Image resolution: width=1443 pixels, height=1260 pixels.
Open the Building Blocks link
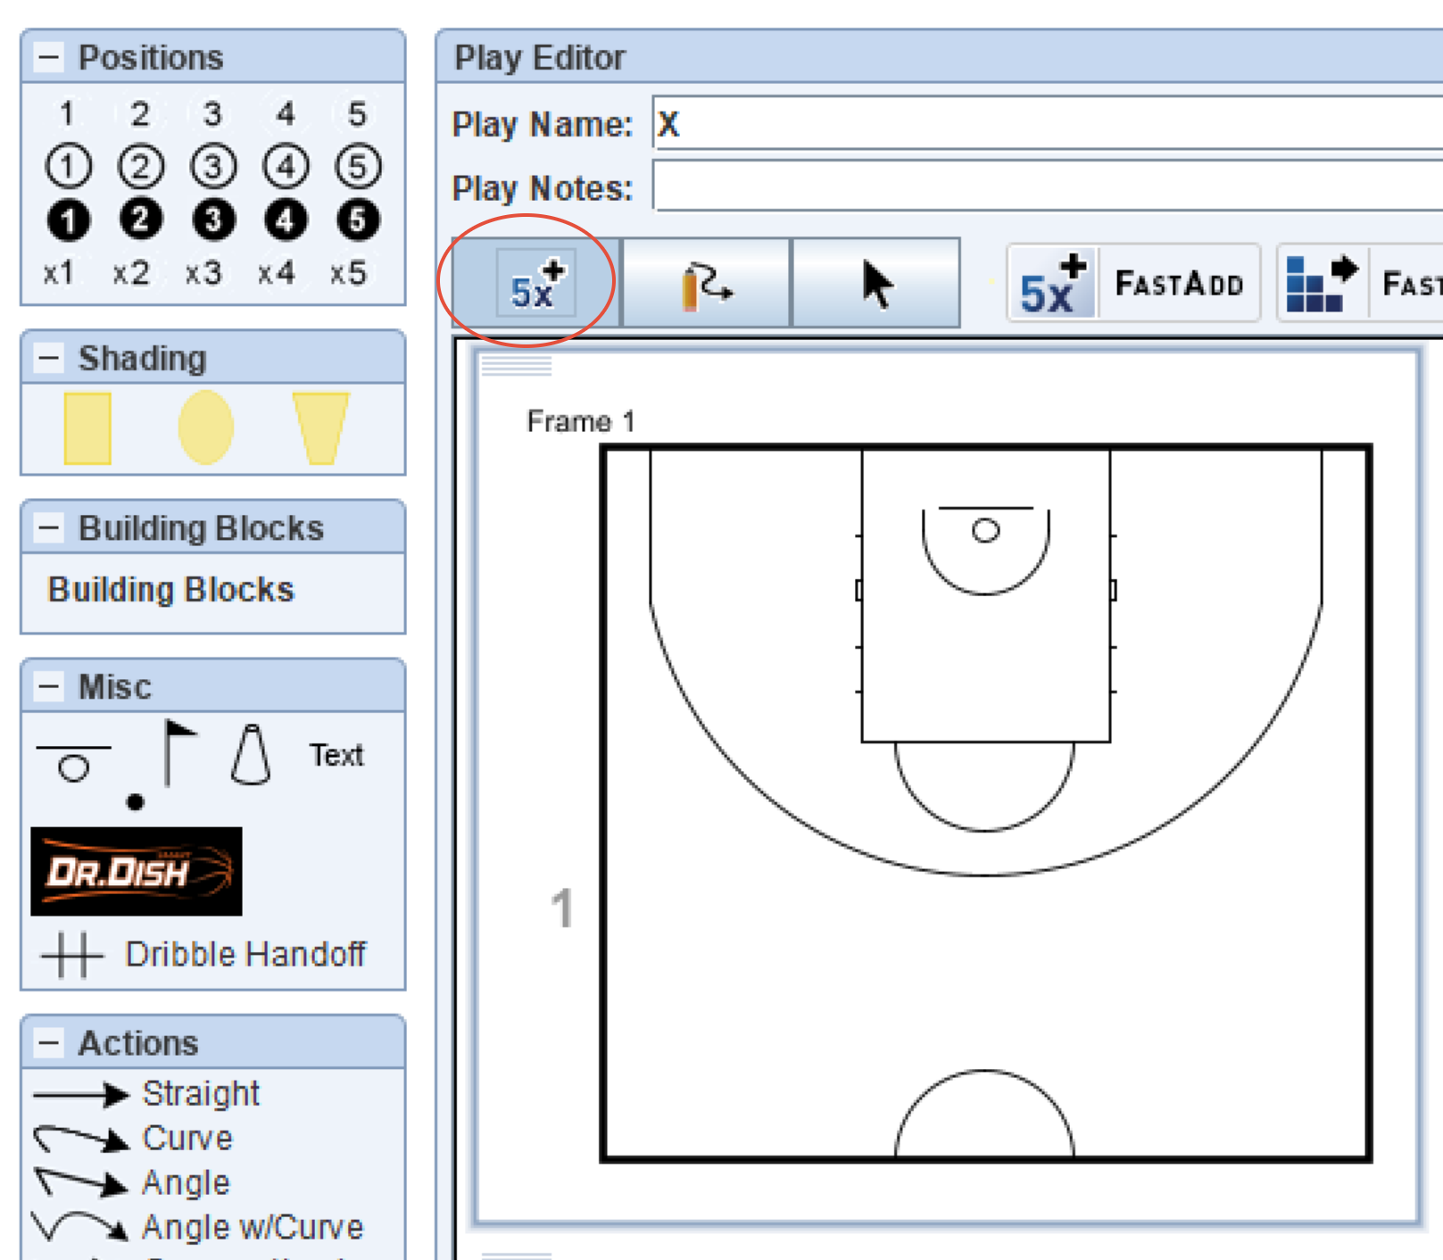pyautogui.click(x=170, y=590)
